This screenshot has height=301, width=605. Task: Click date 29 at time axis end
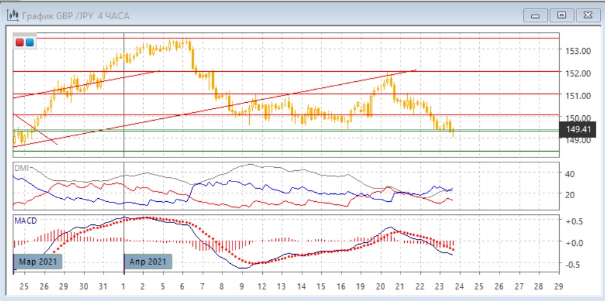coord(558,287)
